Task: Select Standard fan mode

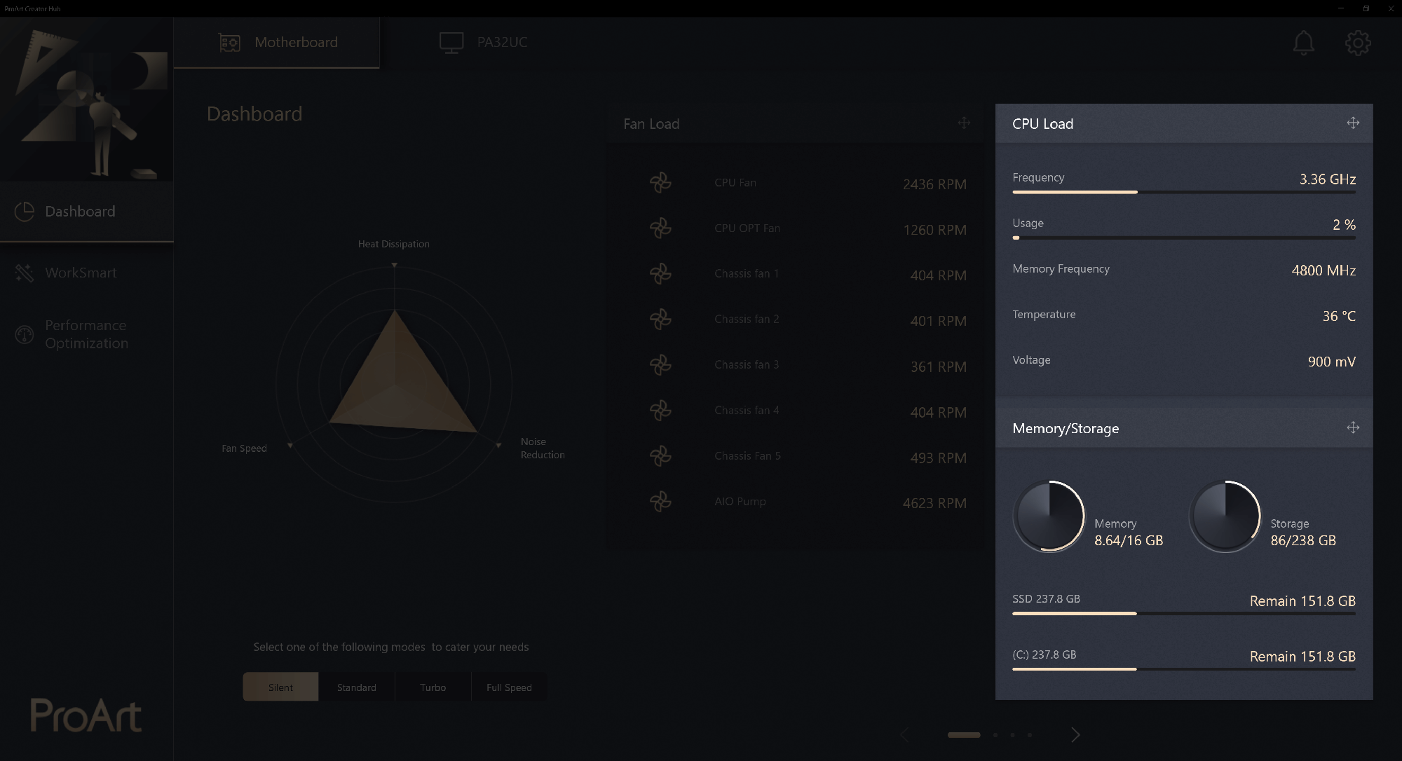Action: 356,687
